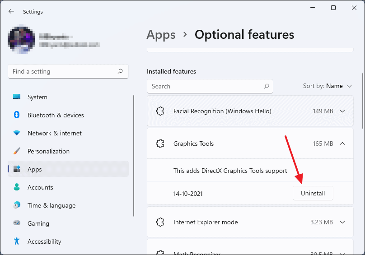
Task: Click the search magnifier in installed features
Action: 267,86
